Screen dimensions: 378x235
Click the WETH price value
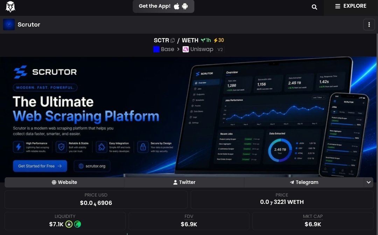click(282, 202)
